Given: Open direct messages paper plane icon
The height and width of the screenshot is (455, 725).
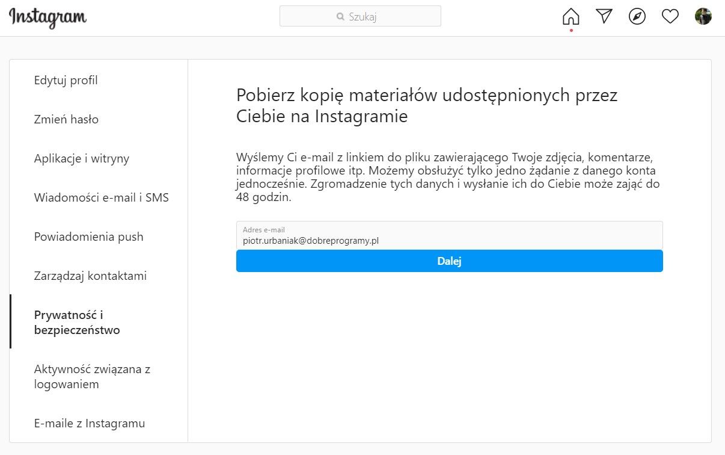Looking at the screenshot, I should coord(604,16).
